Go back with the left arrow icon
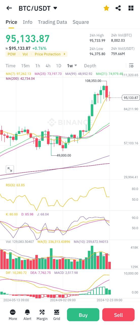The width and height of the screenshot is (140, 325). [x=9, y=8]
